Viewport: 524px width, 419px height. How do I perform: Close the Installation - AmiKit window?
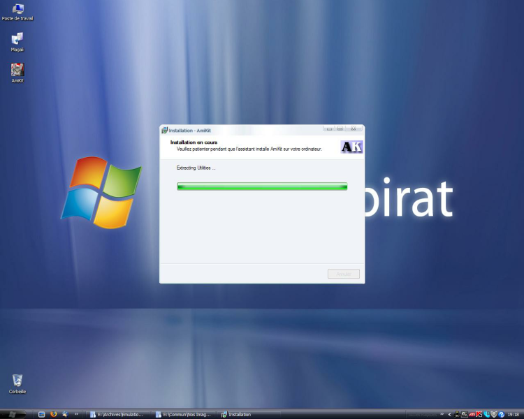(354, 128)
